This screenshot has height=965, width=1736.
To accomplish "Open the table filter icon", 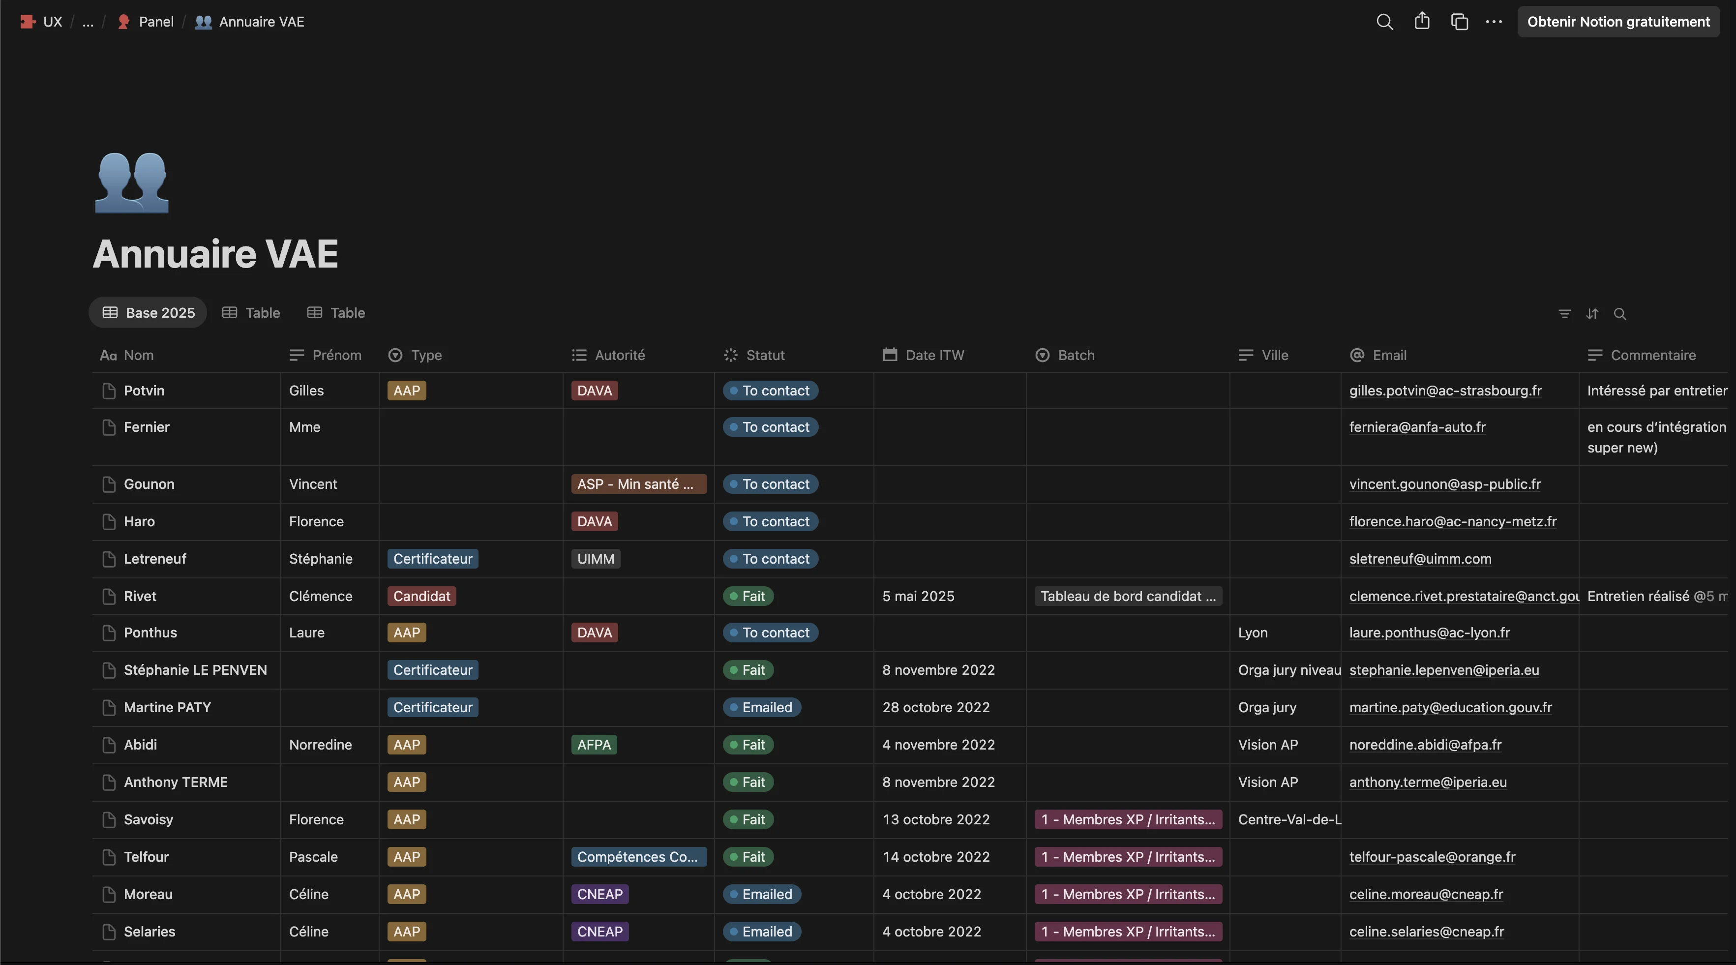I will (1565, 314).
